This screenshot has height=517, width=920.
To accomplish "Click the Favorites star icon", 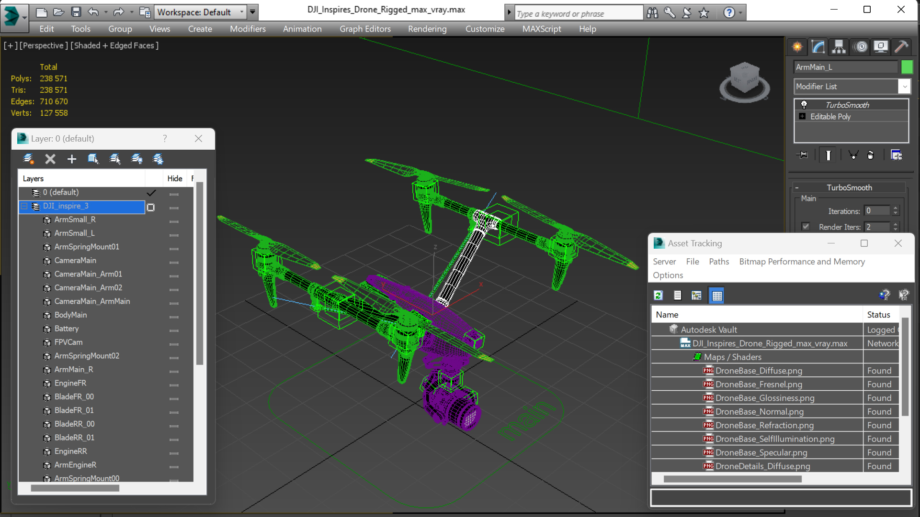I will pos(704,13).
